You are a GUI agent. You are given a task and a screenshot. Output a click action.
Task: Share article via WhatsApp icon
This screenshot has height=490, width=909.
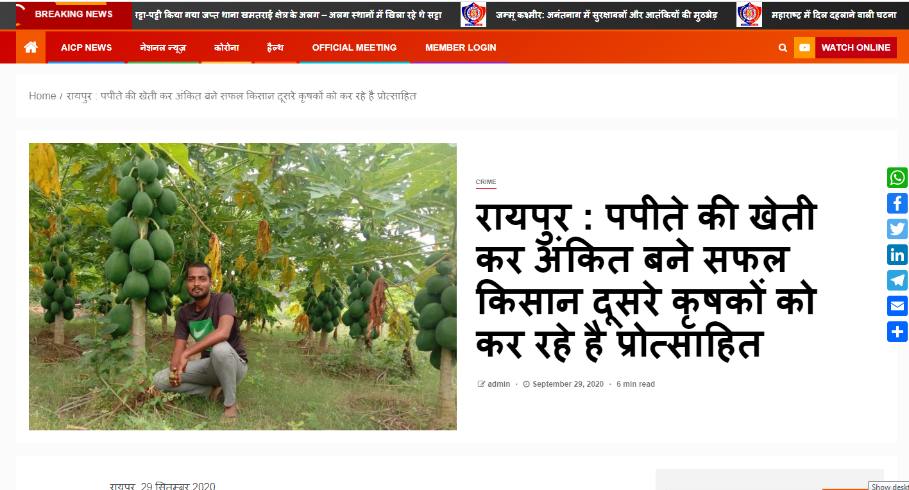tap(897, 178)
